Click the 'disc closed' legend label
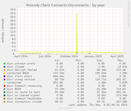 (x=16, y=67)
